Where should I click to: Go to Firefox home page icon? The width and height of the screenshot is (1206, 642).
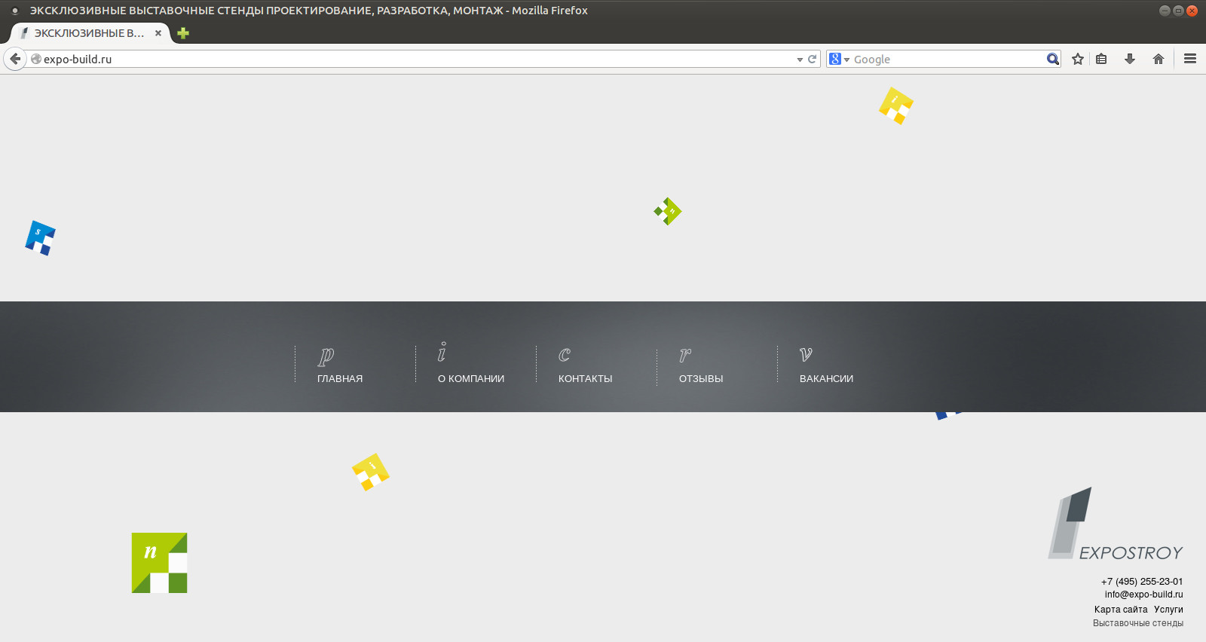[x=1159, y=59]
